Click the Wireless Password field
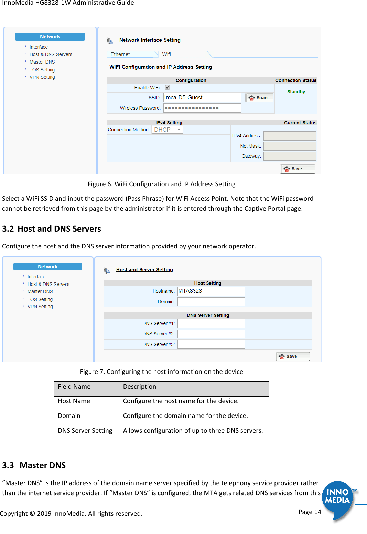The height and width of the screenshot is (534, 367). (202, 108)
